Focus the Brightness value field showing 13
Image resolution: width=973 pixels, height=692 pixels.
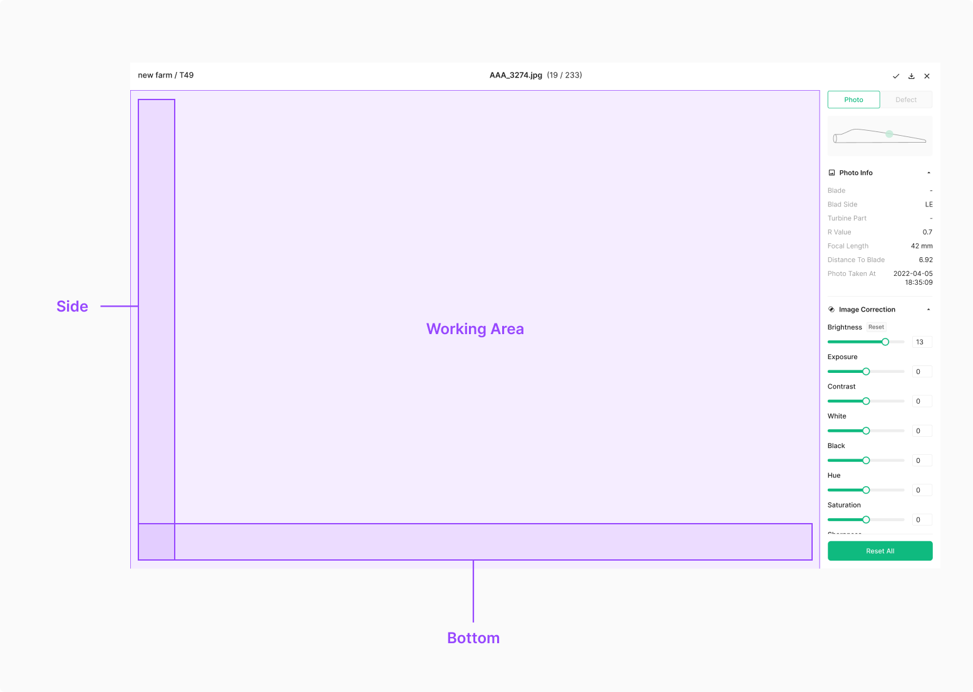[922, 342]
